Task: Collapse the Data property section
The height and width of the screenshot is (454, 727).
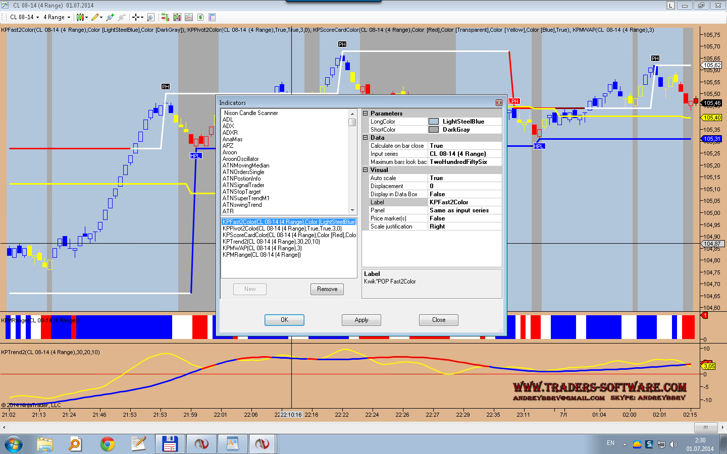Action: pos(366,138)
